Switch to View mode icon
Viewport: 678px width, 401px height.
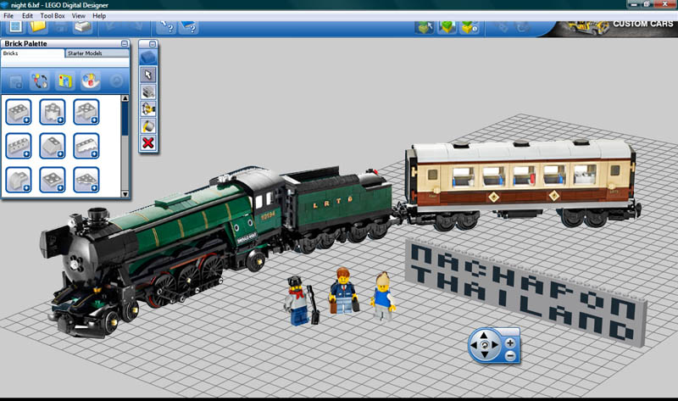(x=447, y=27)
